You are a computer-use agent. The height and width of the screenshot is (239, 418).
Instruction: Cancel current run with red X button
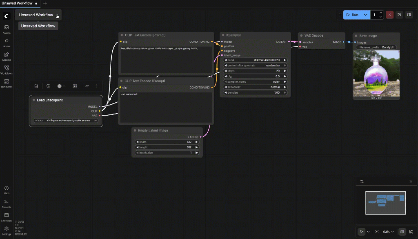coord(390,15)
